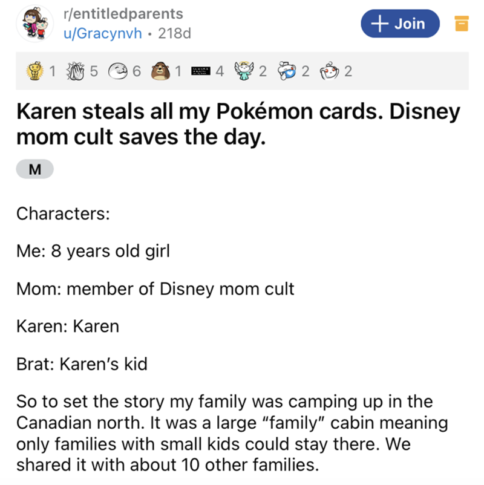The image size is (484, 485).
Task: Click the yellow archive box icon
Action: click(461, 24)
